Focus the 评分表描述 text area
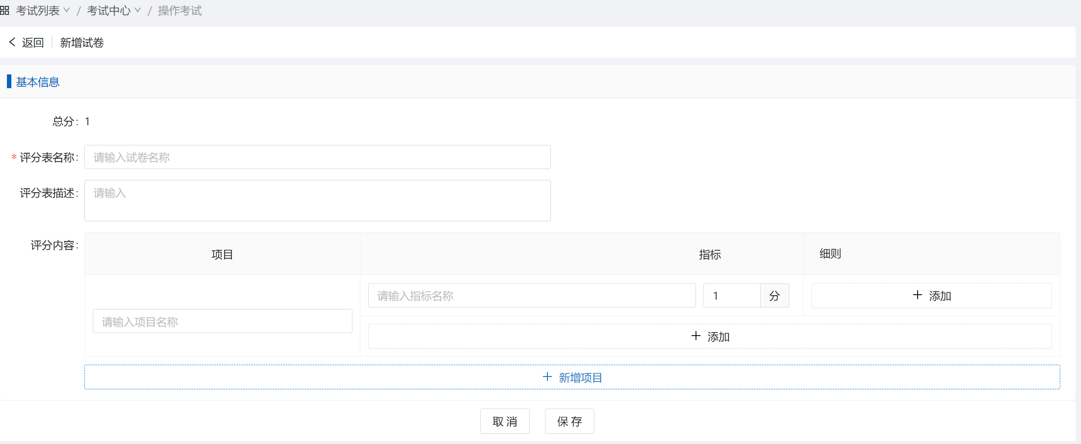Image resolution: width=1081 pixels, height=444 pixels. pos(317,201)
